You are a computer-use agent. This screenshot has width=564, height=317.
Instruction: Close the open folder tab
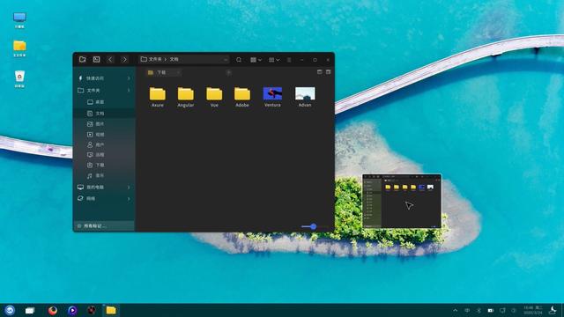coord(178,72)
